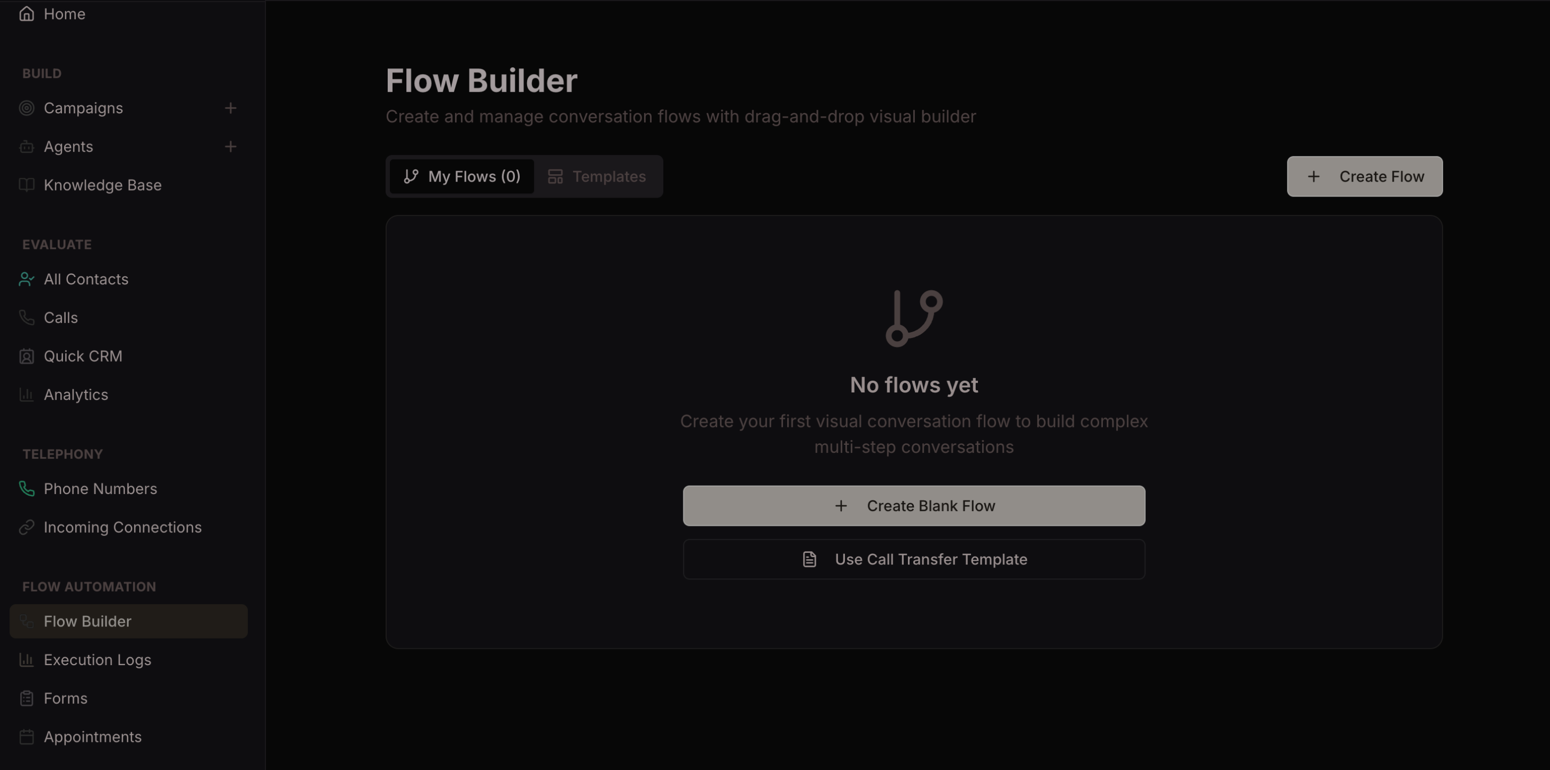Click the Create Blank Flow button
This screenshot has width=1550, height=770.
(913, 506)
